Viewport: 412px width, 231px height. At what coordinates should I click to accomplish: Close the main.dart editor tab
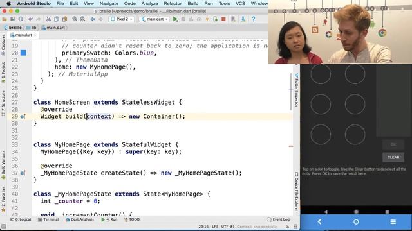click(35, 35)
